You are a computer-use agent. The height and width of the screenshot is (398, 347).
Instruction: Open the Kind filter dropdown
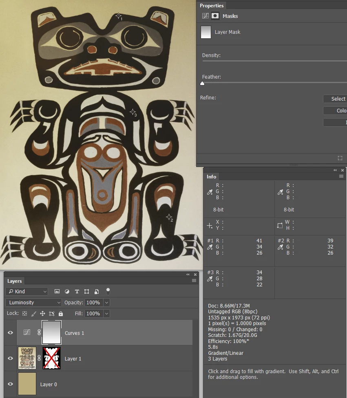tap(27, 291)
